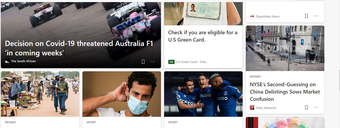Click The South African publisher logo
Image resolution: width=340 pixels, height=128 pixels.
[x=7, y=61]
